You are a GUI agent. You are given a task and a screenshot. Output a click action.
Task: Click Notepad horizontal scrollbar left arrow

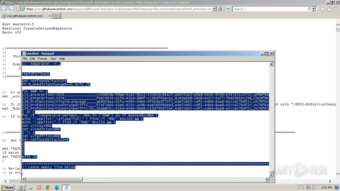click(x=24, y=179)
